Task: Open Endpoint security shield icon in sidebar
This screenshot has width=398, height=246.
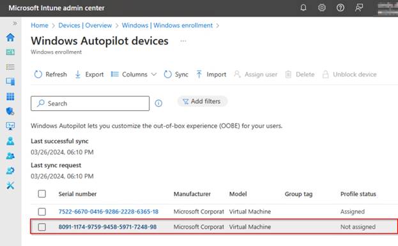Action: [x=10, y=111]
